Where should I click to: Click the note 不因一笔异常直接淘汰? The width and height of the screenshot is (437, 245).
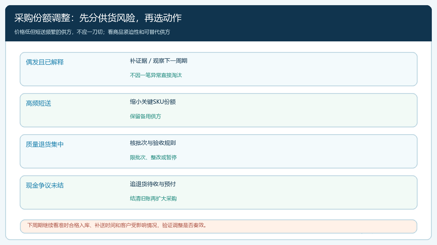tap(156, 75)
